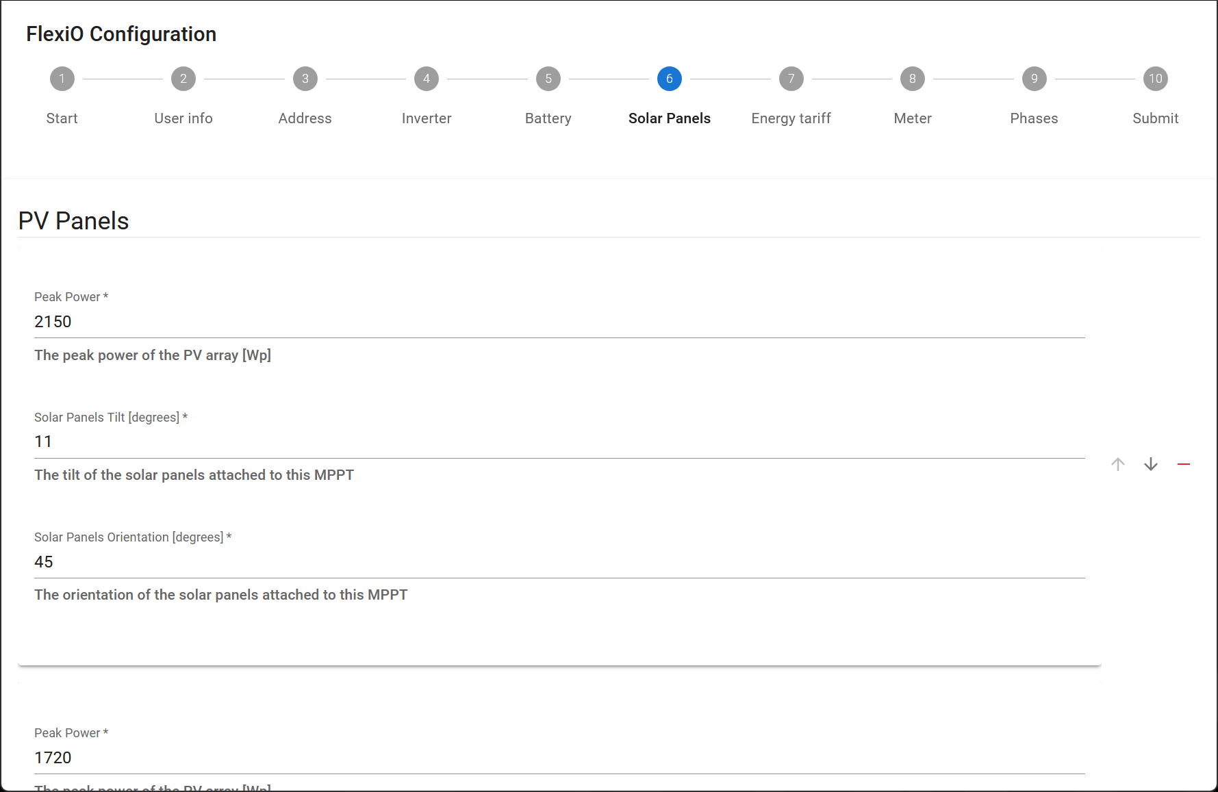Click the move up arrow icon
This screenshot has height=792, width=1218.
[x=1117, y=464]
